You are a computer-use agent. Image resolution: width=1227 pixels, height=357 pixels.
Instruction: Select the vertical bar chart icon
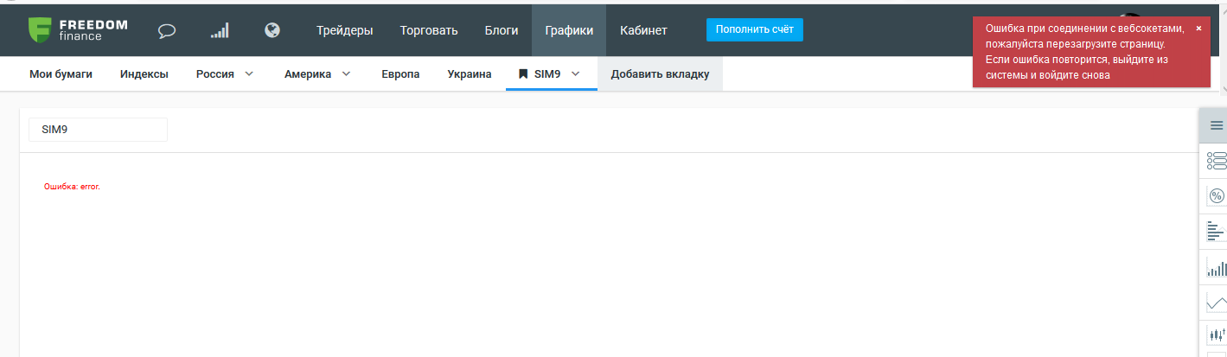(x=1217, y=267)
